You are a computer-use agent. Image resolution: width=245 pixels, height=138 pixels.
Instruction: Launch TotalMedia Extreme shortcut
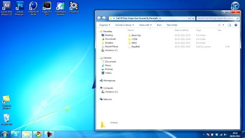tap(60, 8)
